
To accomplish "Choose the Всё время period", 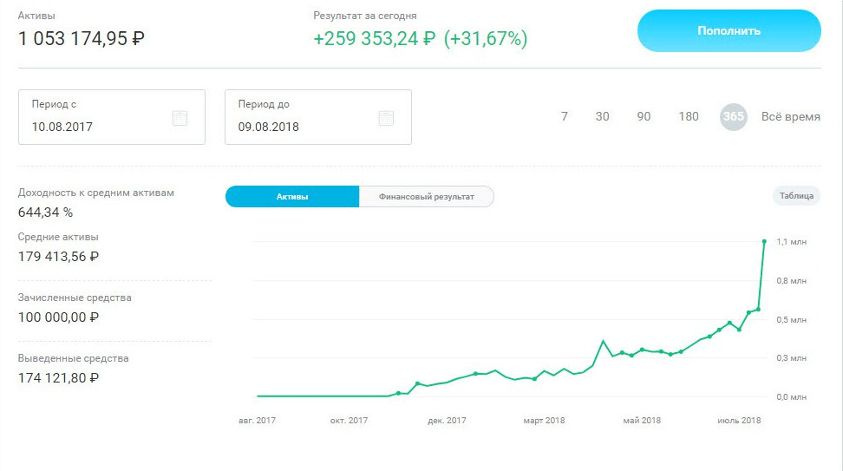I will (x=790, y=117).
